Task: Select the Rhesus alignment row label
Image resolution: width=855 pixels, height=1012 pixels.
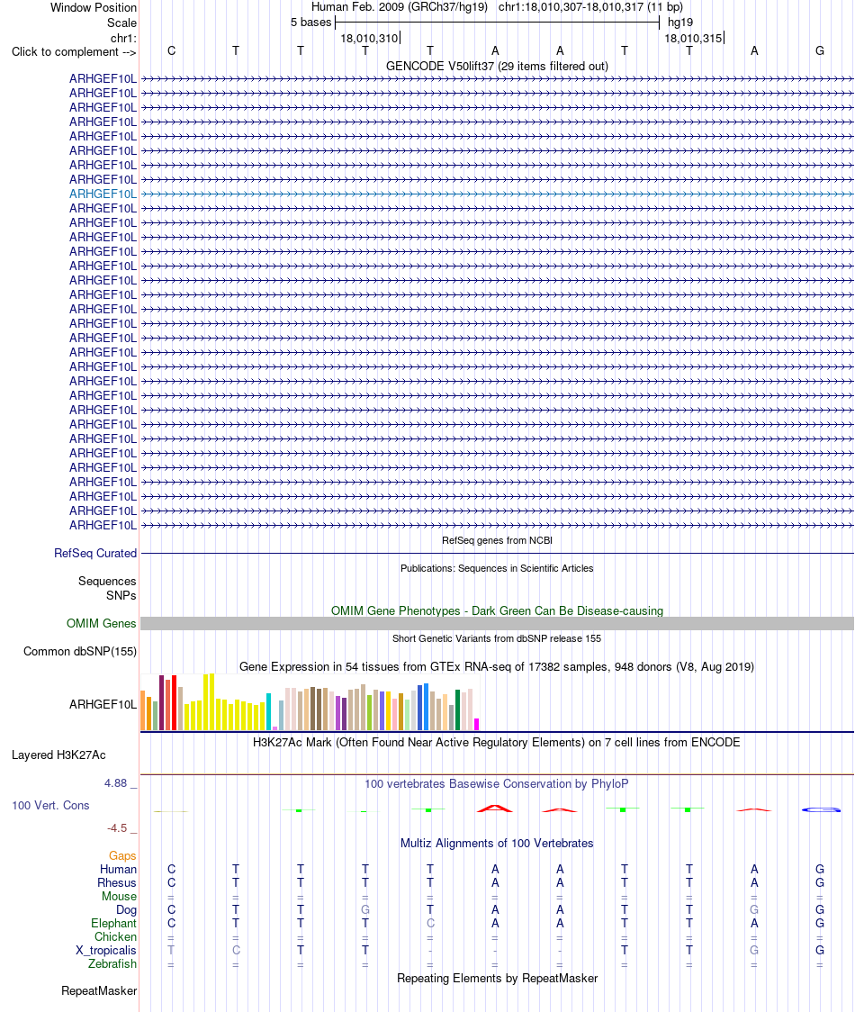Action: point(117,883)
